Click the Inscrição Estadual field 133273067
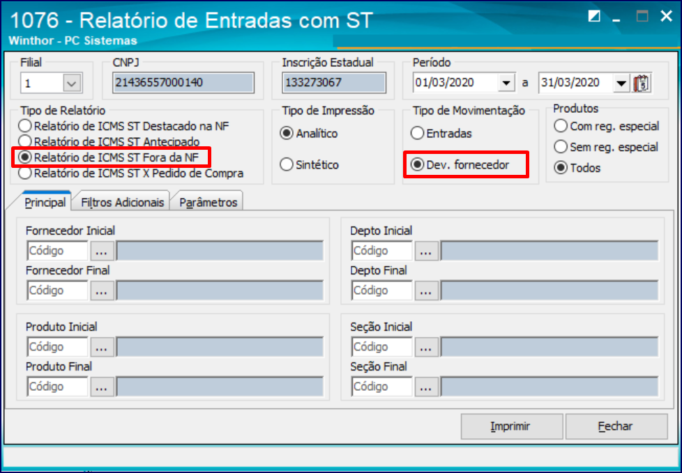Screen dimensions: 682x473 click(x=333, y=82)
